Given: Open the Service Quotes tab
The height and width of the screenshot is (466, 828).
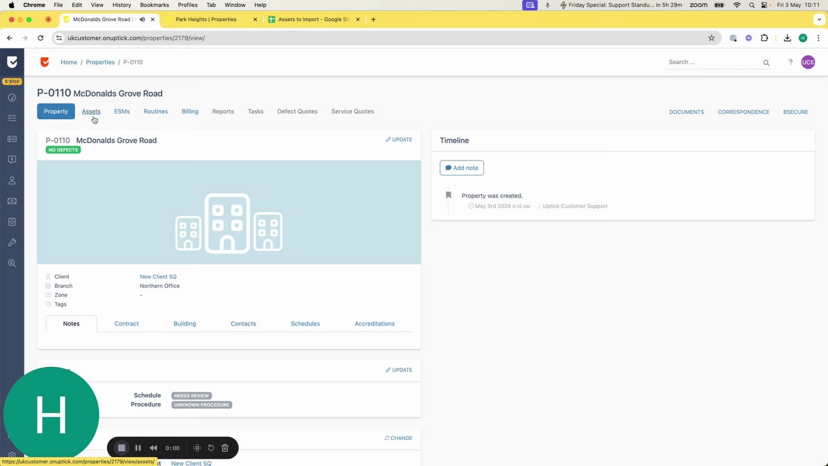Looking at the screenshot, I should tap(353, 111).
